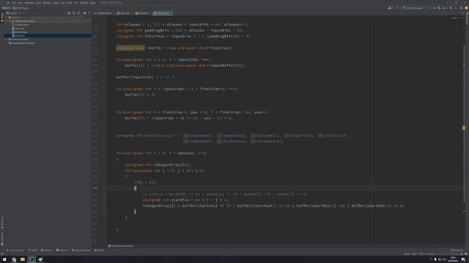Select CMakeLists.txt in the Project tree
The height and width of the screenshot is (263, 469).
pyautogui.click(x=21, y=25)
